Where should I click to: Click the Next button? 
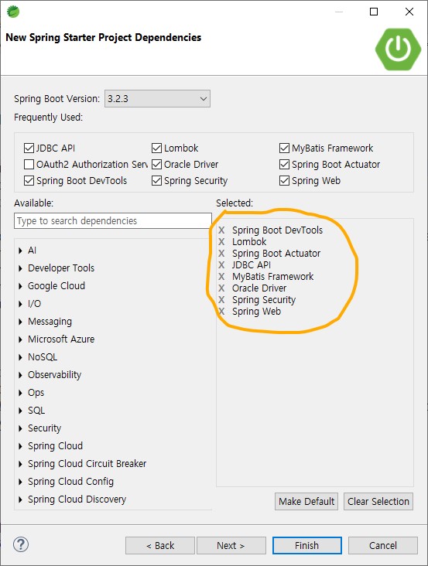[231, 545]
